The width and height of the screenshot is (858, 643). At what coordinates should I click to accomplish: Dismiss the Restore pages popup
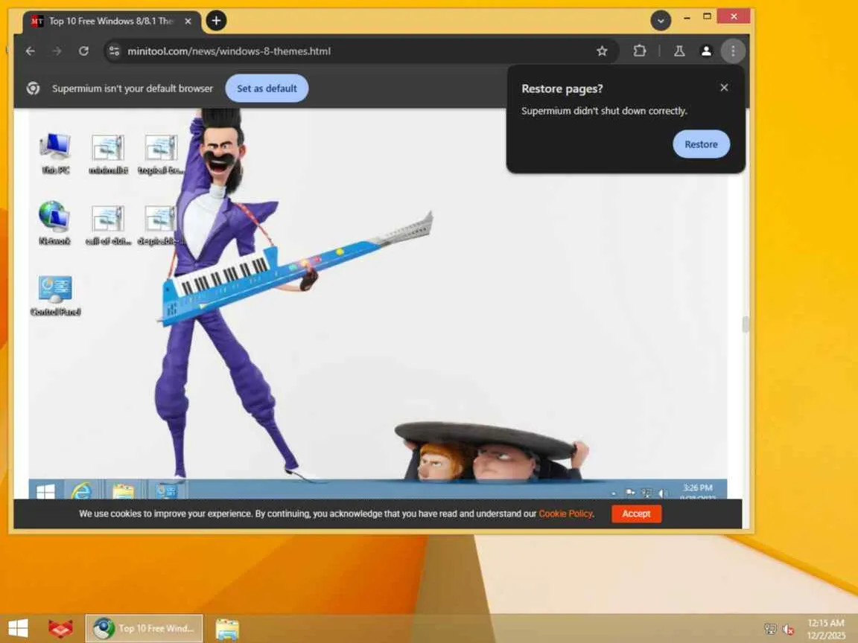tap(724, 88)
